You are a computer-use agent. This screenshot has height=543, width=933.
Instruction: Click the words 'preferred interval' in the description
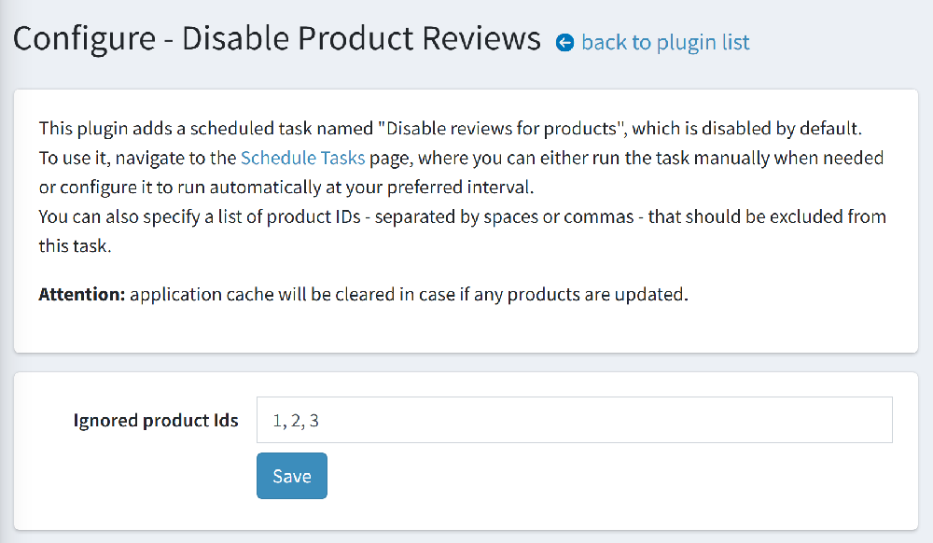point(459,188)
